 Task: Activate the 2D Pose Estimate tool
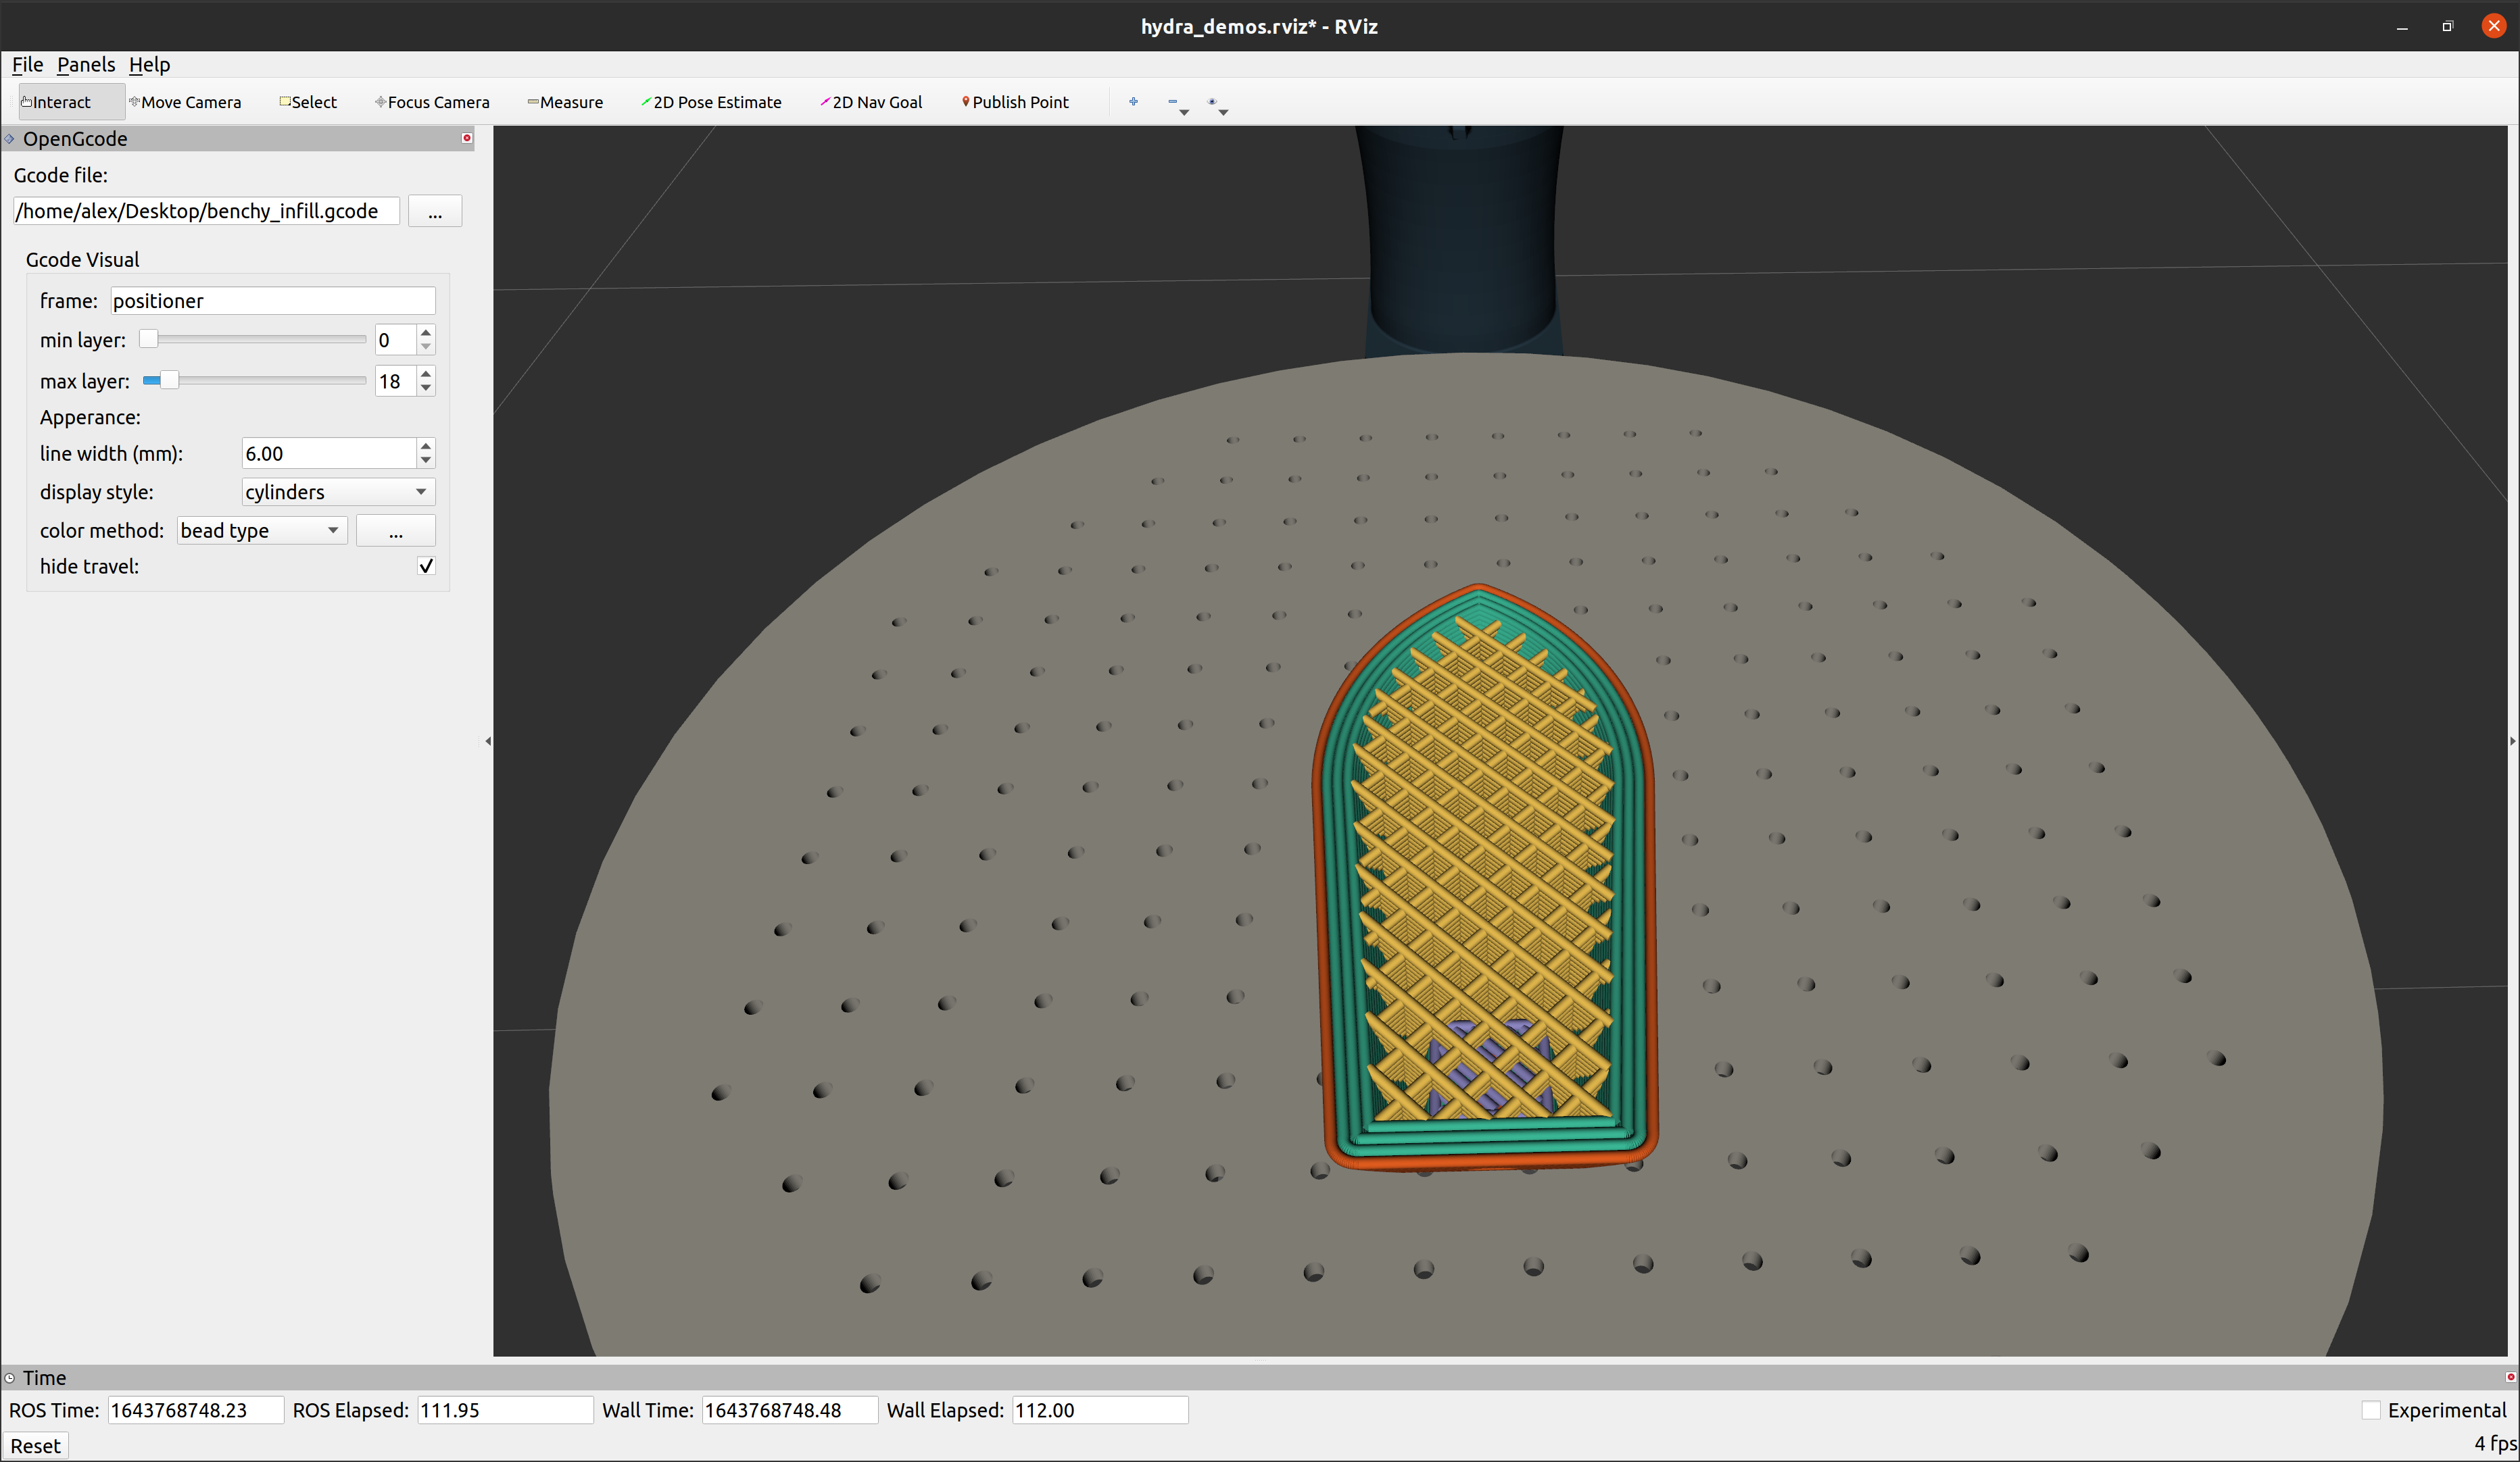pos(711,102)
